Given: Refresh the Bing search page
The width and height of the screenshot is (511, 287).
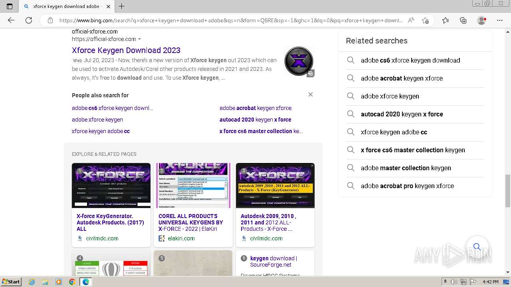Looking at the screenshot, I should 29,20.
